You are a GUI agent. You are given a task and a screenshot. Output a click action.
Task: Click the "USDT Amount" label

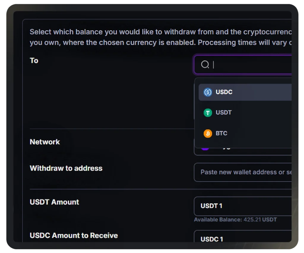click(x=54, y=202)
